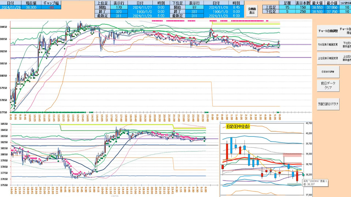Select the 2024/11/29 cell under top-left 日付
351x197 pixels.
(11, 7)
